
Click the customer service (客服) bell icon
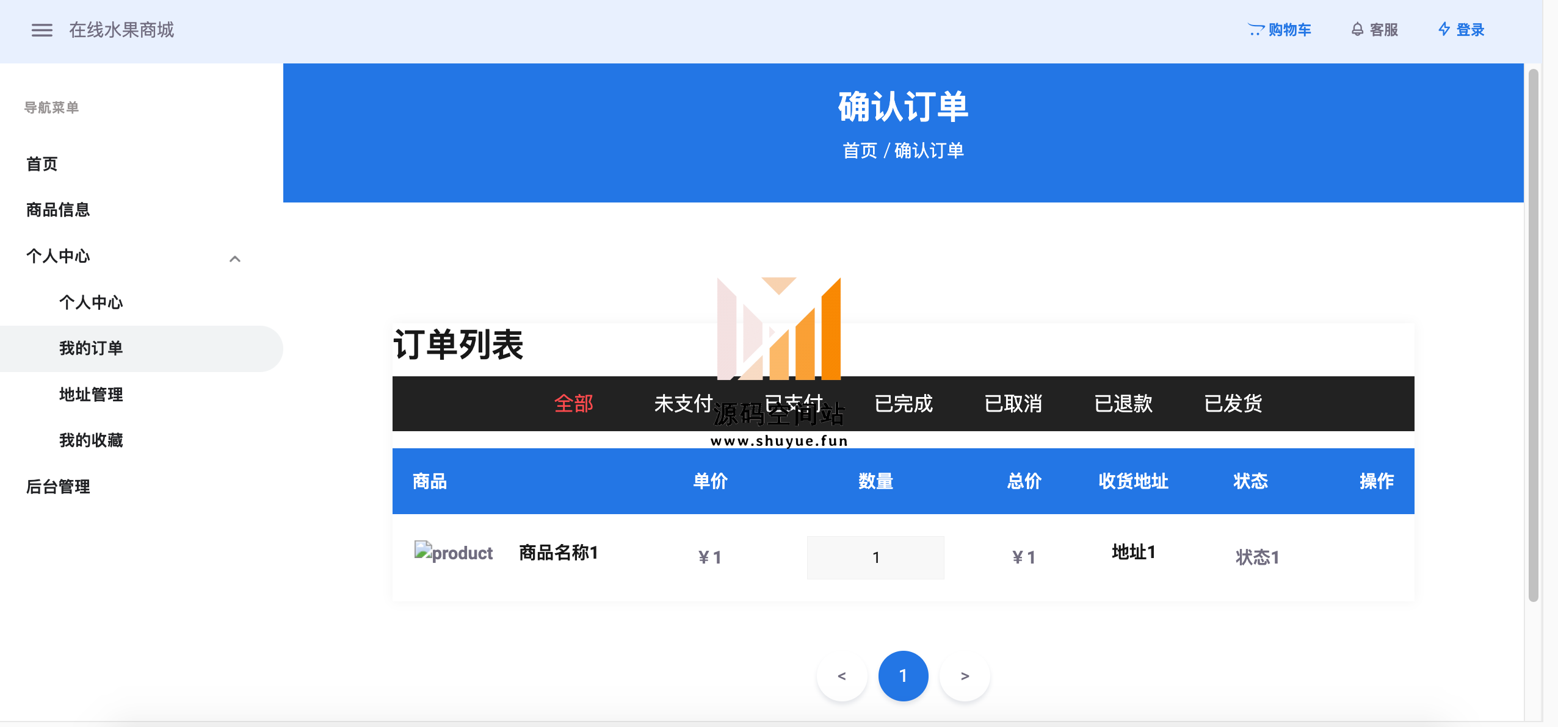coord(1357,29)
